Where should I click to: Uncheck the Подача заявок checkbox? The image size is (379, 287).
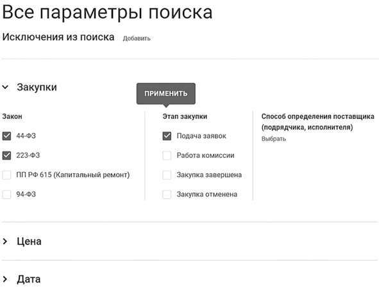coord(167,136)
